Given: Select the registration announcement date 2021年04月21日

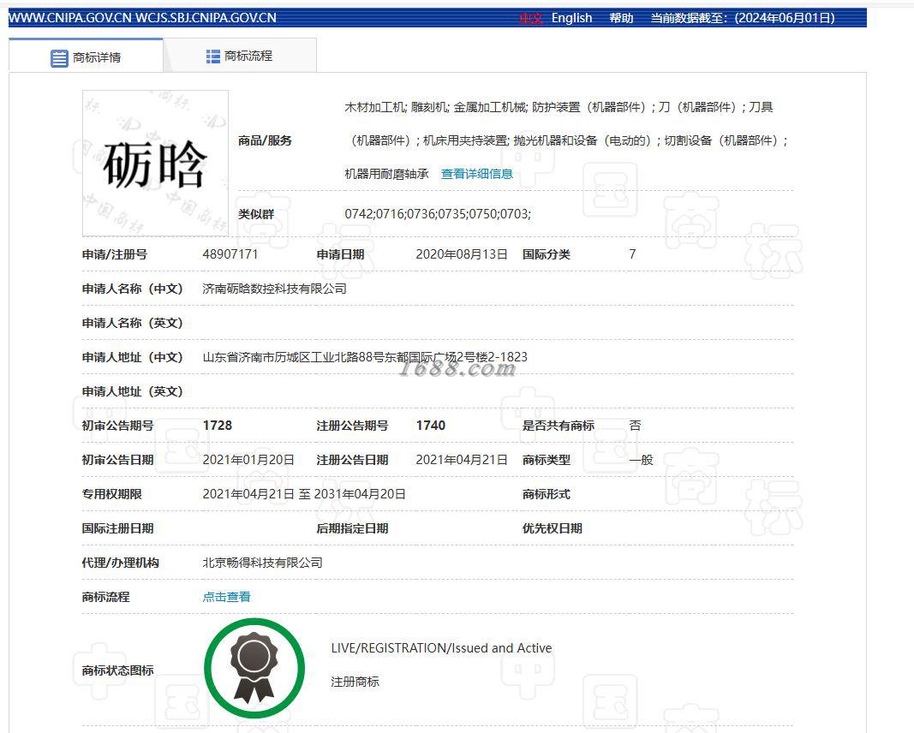Looking at the screenshot, I should [x=462, y=460].
